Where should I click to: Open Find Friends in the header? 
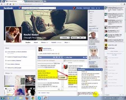click(x=87, y=8)
